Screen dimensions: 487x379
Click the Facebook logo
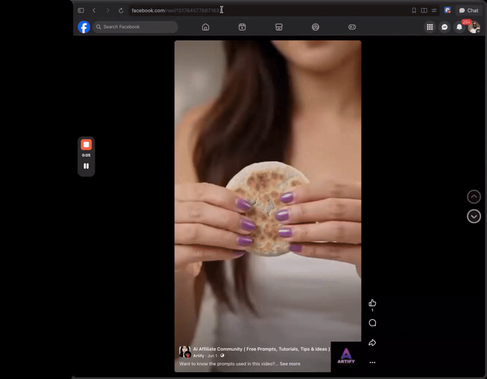pos(84,27)
